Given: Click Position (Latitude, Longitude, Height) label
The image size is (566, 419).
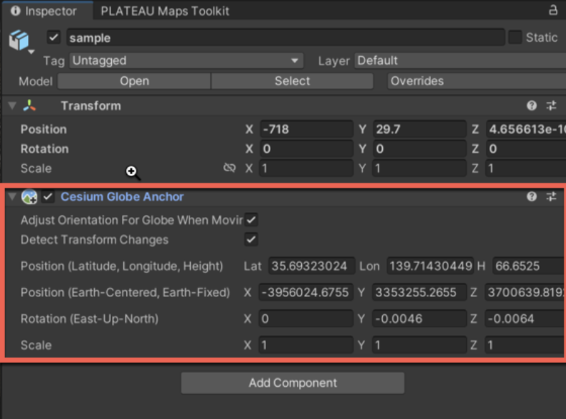Looking at the screenshot, I should pos(122,266).
